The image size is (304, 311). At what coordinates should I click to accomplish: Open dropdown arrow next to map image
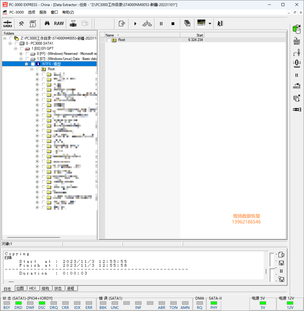pos(210,24)
